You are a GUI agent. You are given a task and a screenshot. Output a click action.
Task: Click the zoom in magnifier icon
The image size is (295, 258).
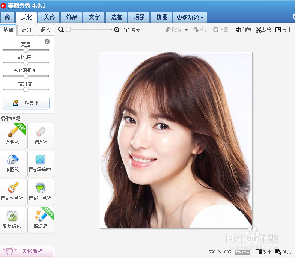click(x=117, y=30)
